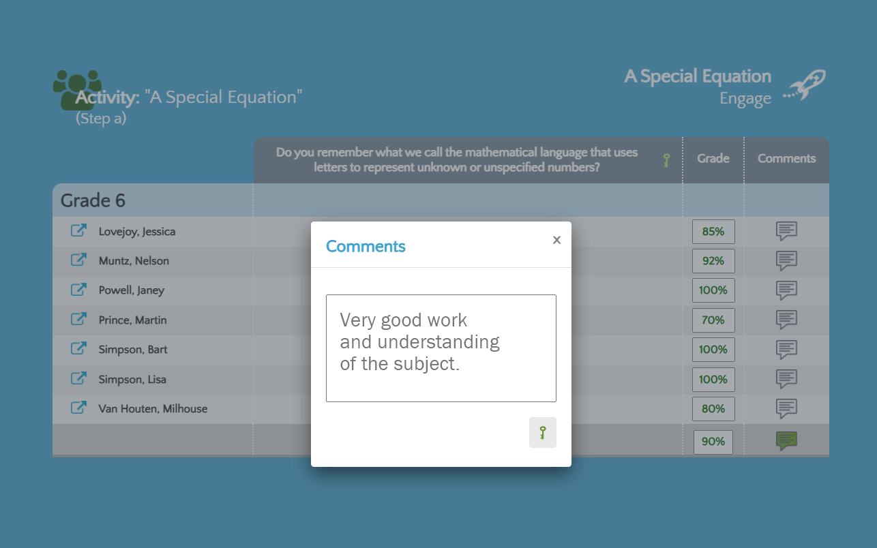Click the Grade column header
This screenshot has height=548, width=877.
click(x=713, y=158)
